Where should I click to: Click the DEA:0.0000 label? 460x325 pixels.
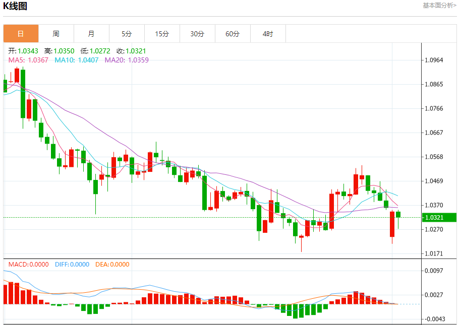(112, 265)
